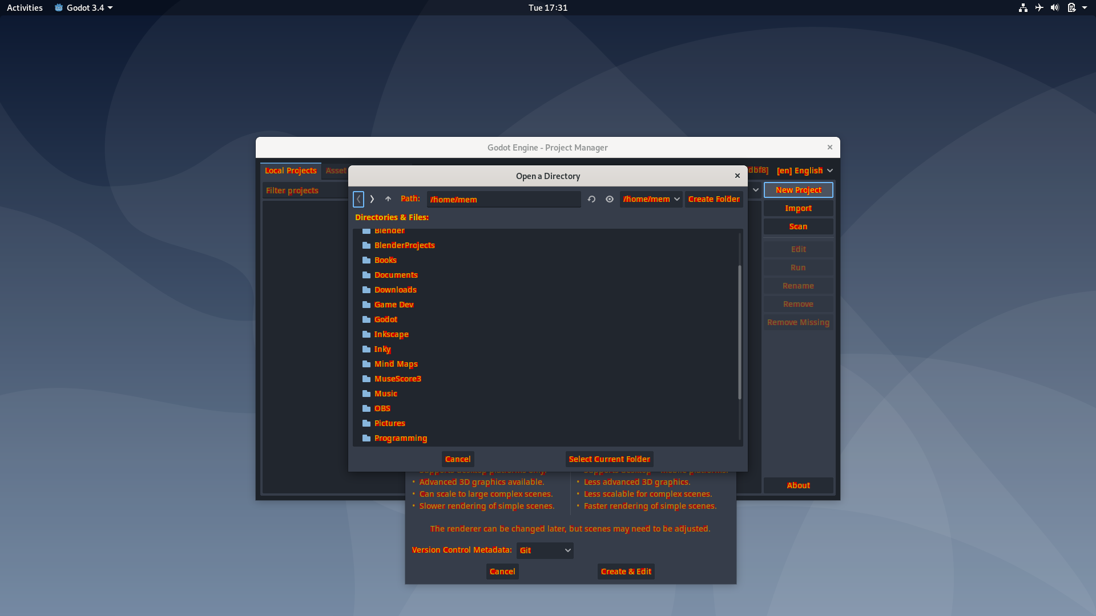1096x616 pixels.
Task: Switch to the Local Projects tab
Action: tap(291, 170)
